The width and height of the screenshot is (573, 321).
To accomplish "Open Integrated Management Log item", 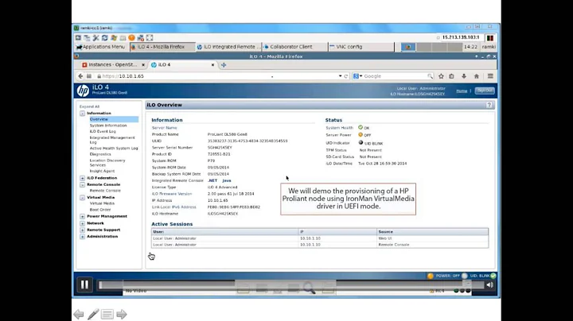I will 112,140.
